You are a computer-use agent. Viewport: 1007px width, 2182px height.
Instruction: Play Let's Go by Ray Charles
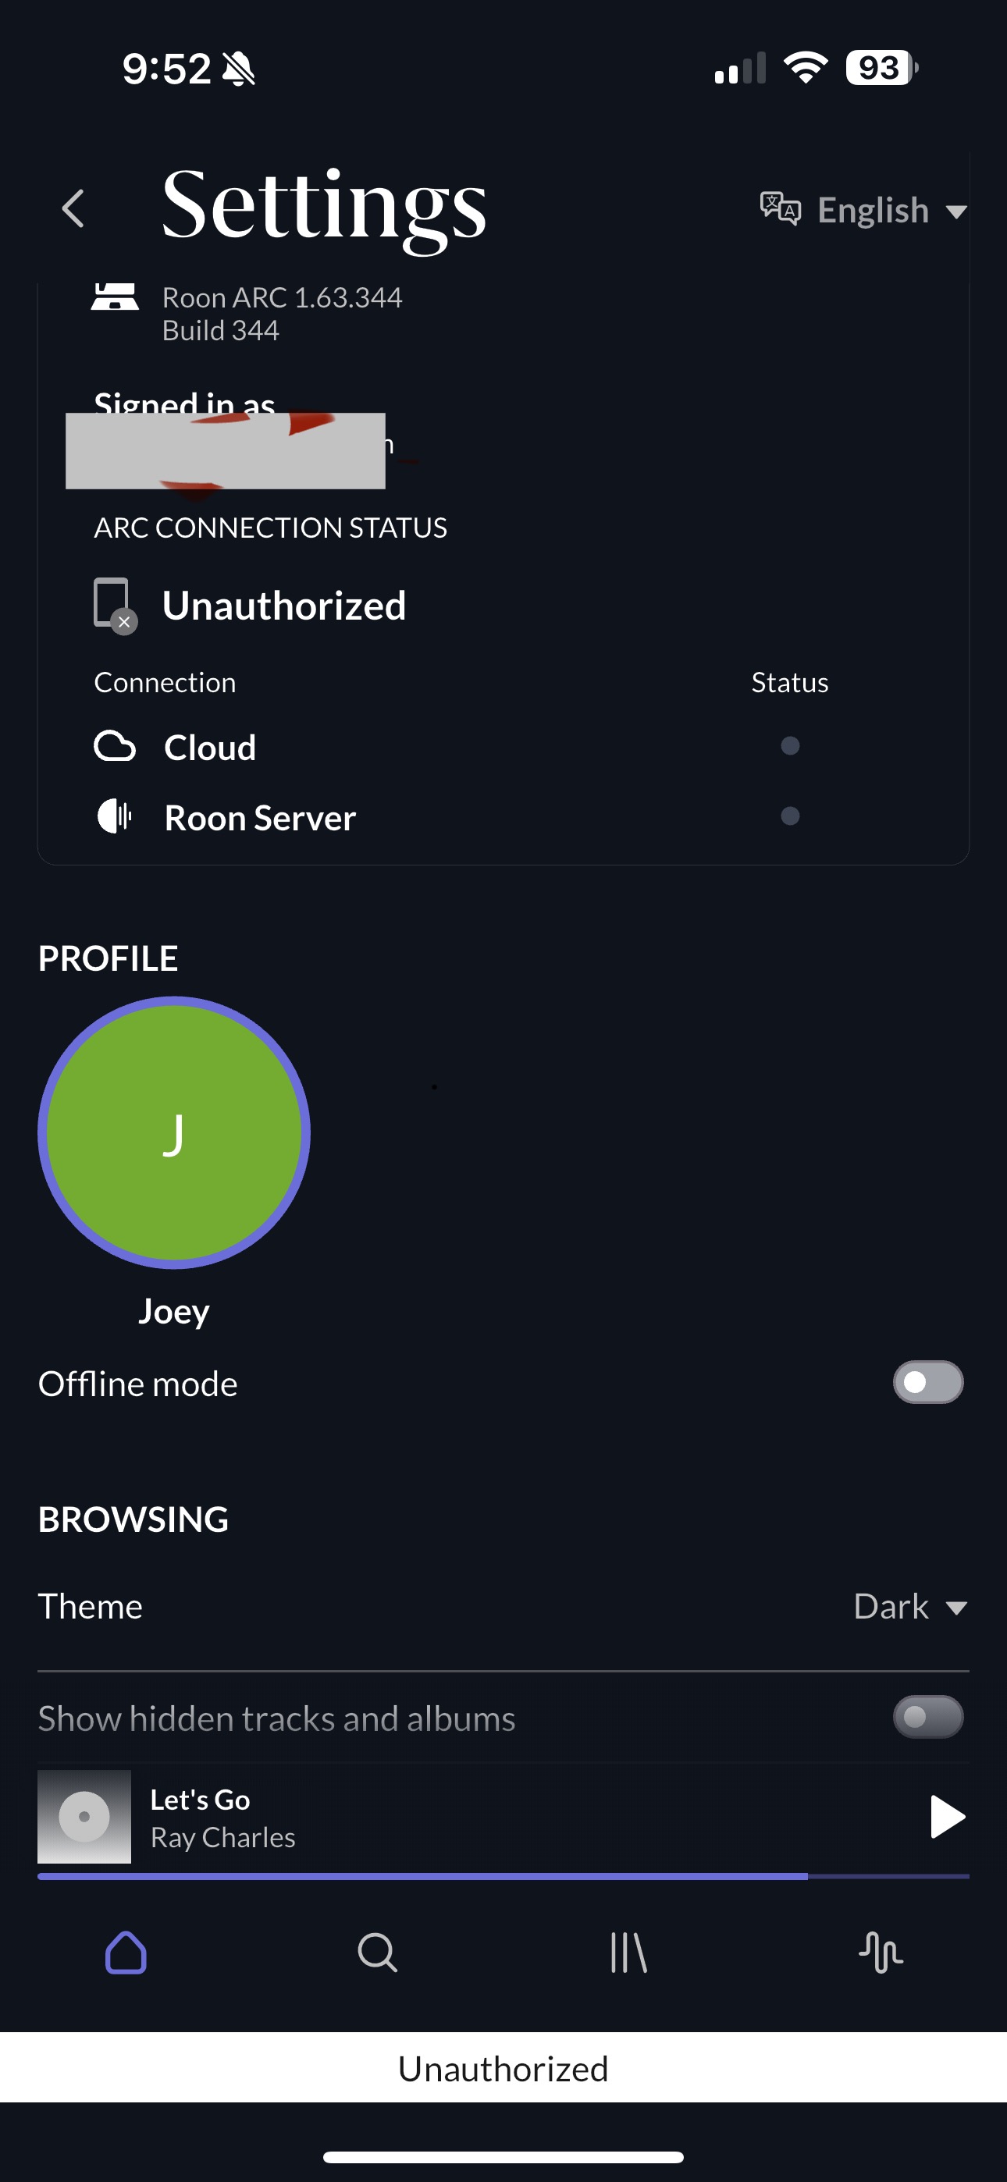pyautogui.click(x=947, y=1816)
